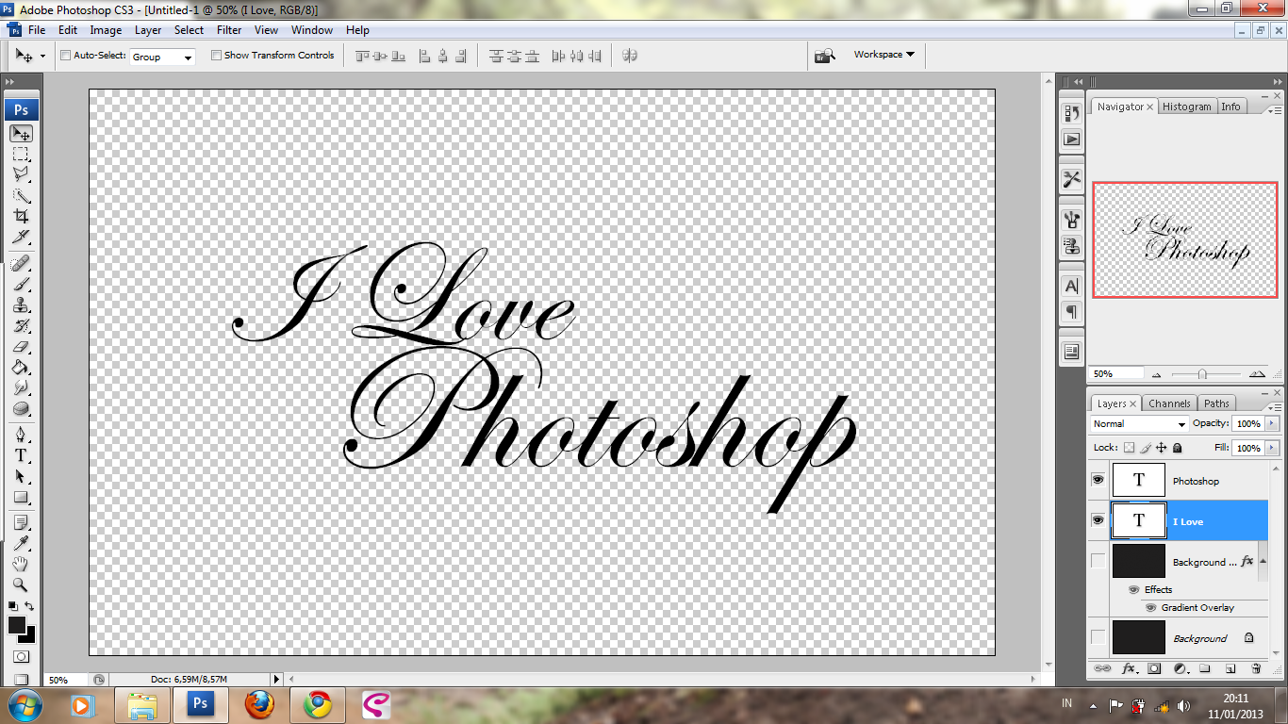Select the Paint Bucket tool
Viewport: 1288px width, 724px height.
21,367
